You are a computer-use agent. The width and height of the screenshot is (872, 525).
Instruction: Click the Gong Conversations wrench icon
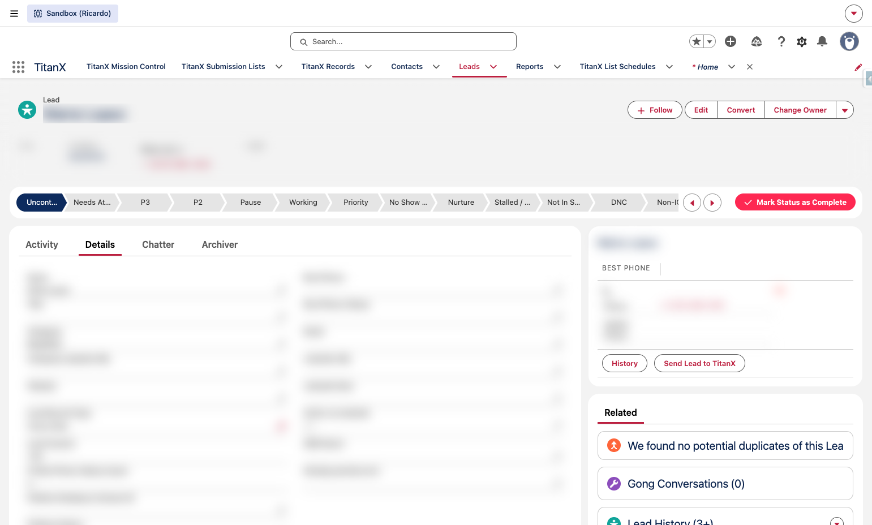[614, 484]
